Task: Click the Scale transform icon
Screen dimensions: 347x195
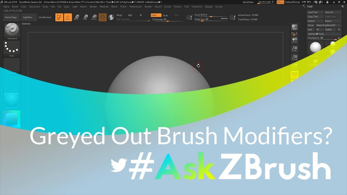Action: [x=85, y=17]
